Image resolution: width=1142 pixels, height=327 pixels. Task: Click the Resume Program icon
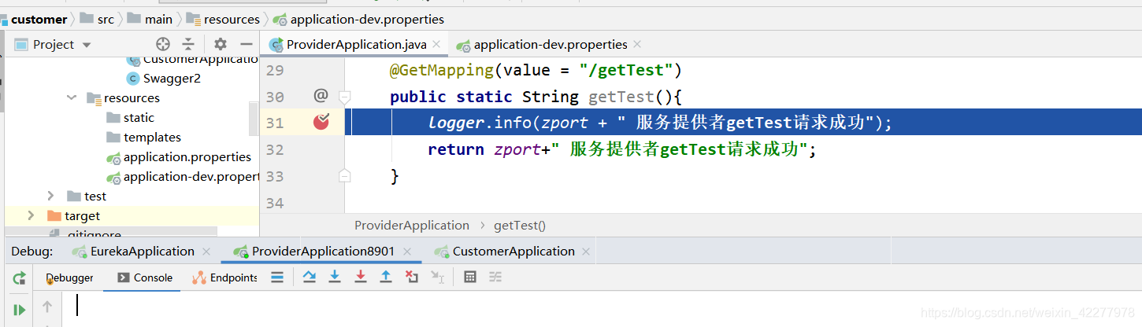(x=19, y=310)
